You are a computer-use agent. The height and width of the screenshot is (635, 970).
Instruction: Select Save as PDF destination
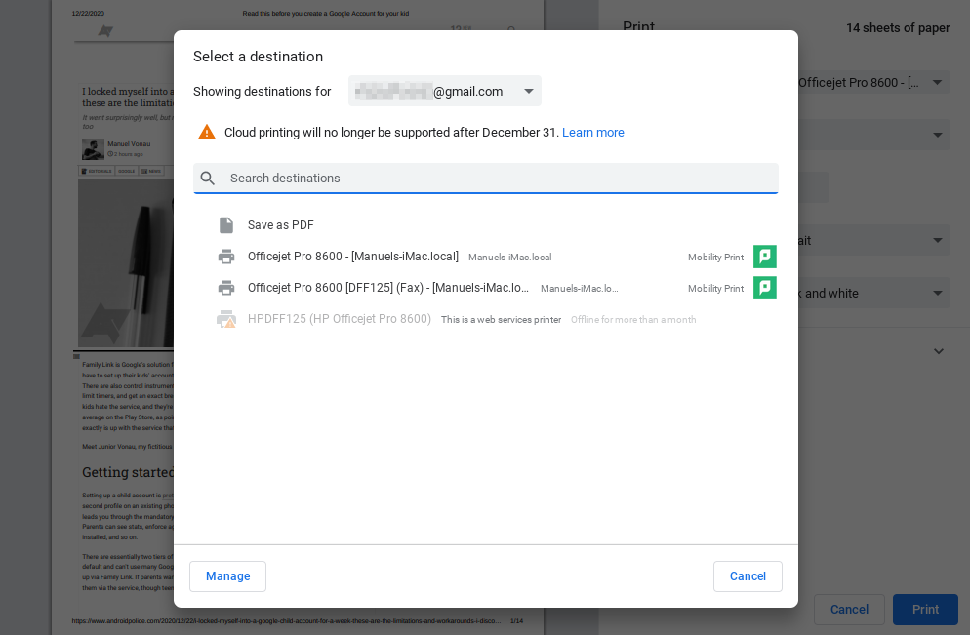(281, 225)
